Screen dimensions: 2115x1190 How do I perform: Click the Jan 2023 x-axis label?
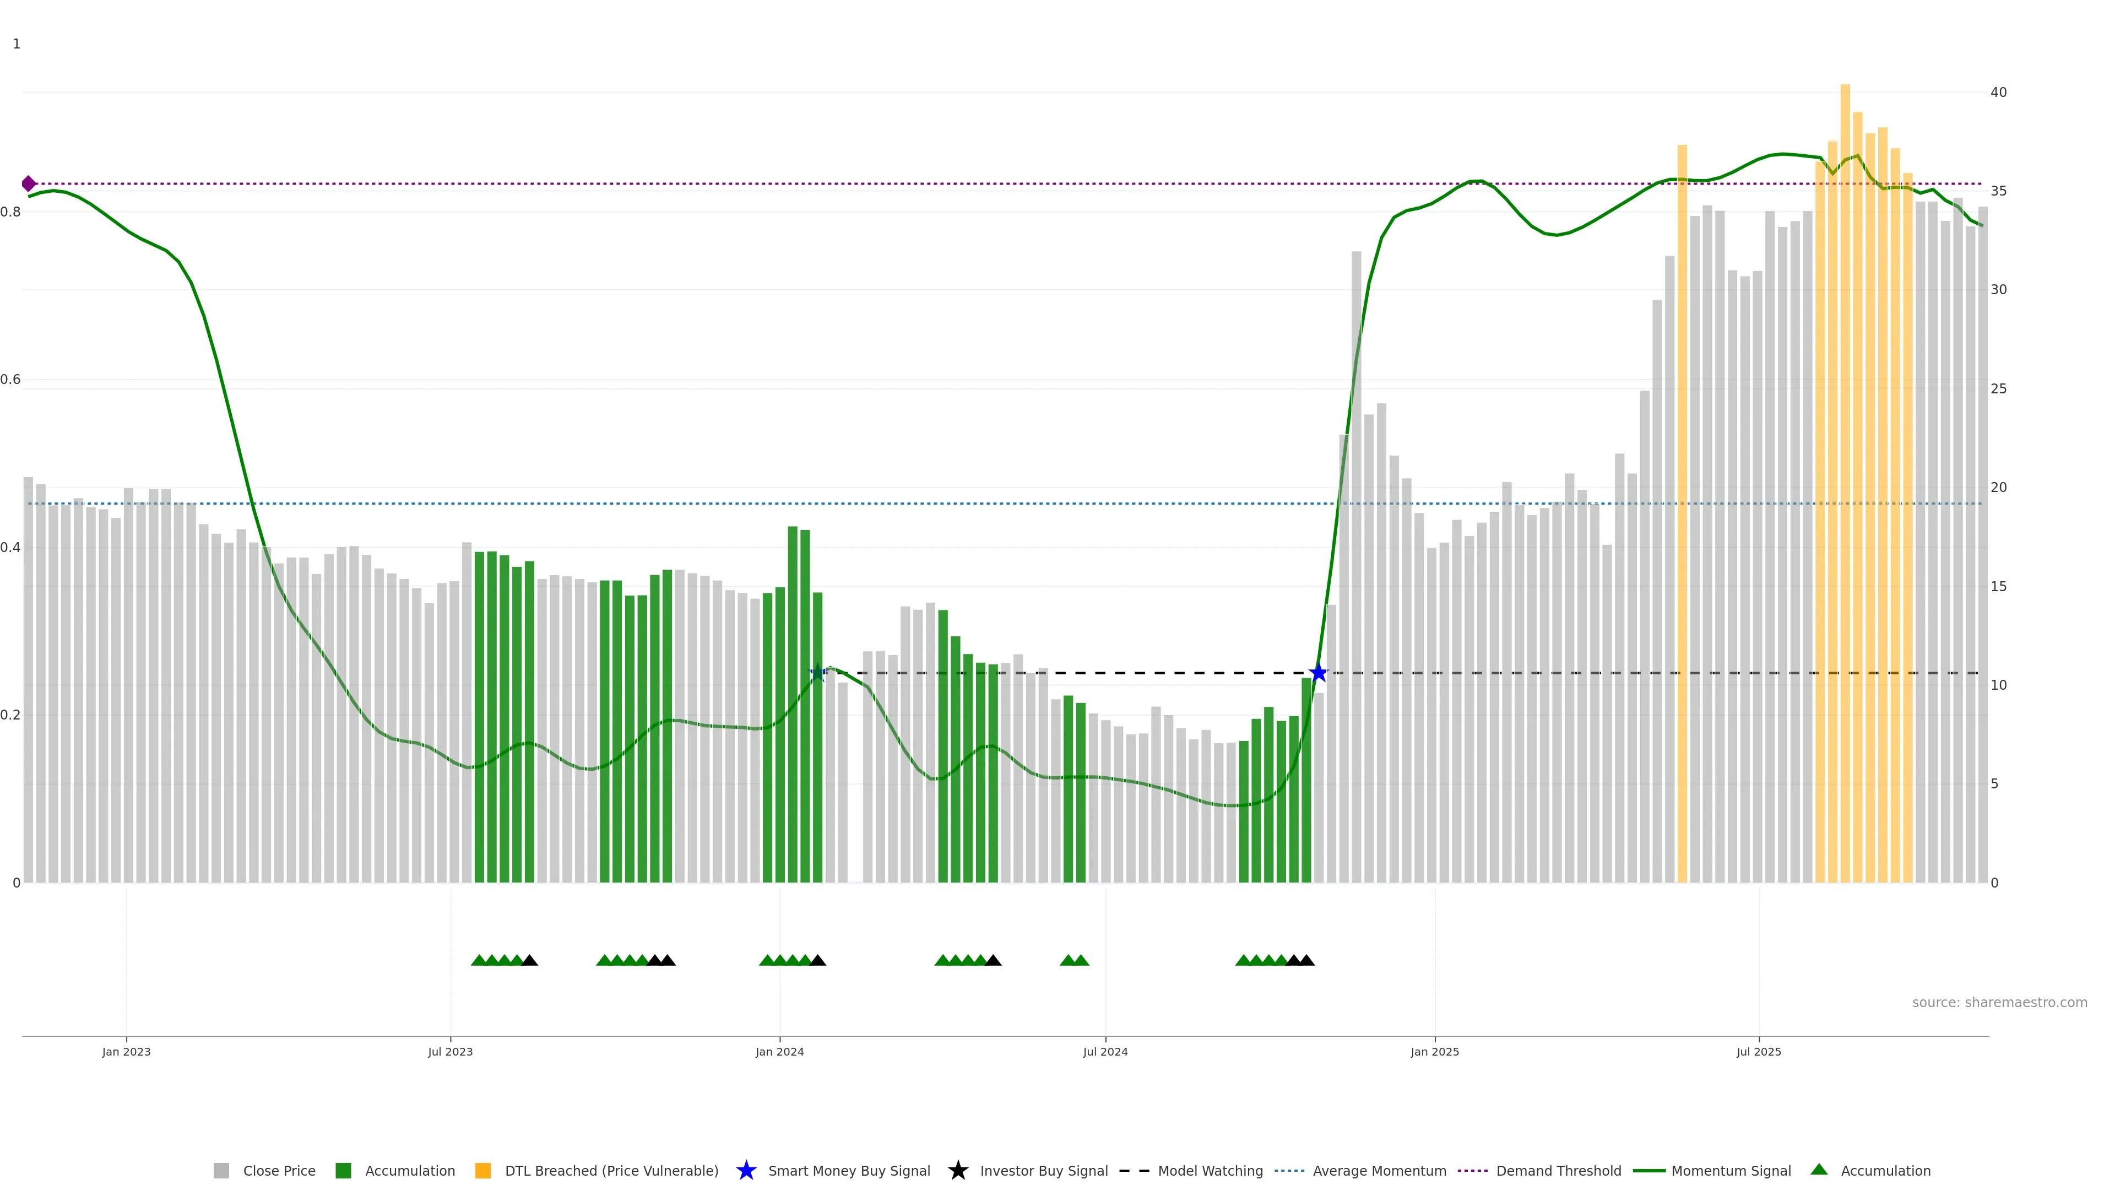click(x=127, y=1052)
